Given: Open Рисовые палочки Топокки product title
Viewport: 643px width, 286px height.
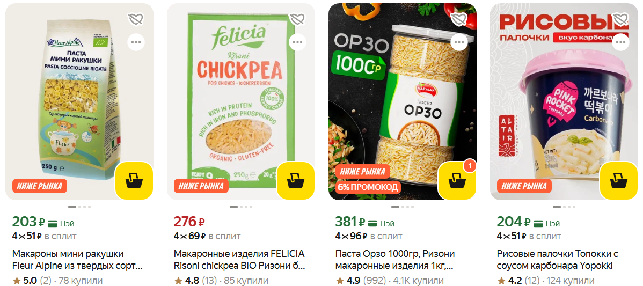Looking at the screenshot, I should [x=558, y=260].
